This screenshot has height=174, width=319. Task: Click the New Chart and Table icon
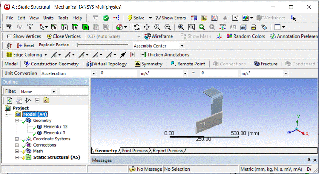[x=215, y=18]
